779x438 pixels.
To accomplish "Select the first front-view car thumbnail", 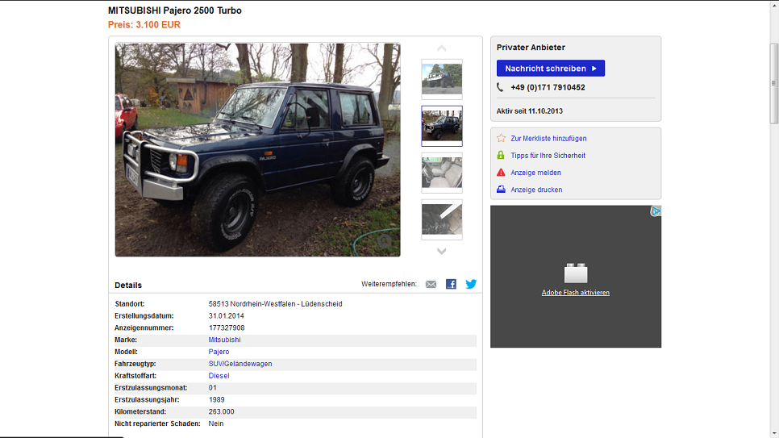I will coord(442,79).
